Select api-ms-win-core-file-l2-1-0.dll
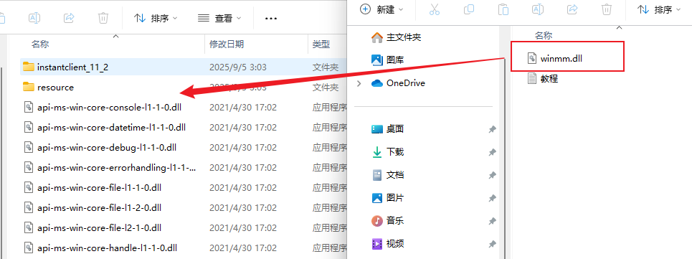The image size is (692, 259). tap(99, 227)
